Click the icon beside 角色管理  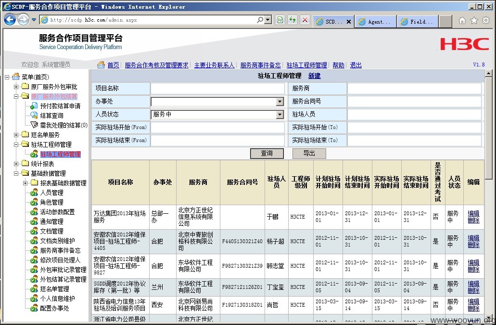[x=34, y=202]
